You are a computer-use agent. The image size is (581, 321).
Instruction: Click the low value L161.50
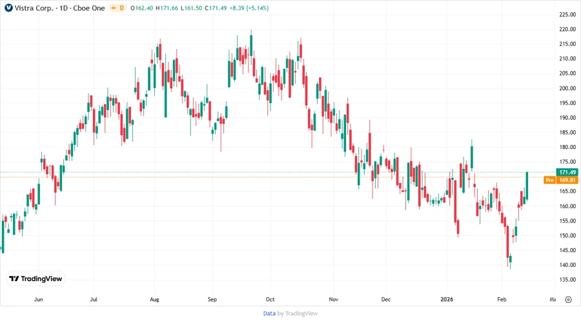pyautogui.click(x=192, y=8)
